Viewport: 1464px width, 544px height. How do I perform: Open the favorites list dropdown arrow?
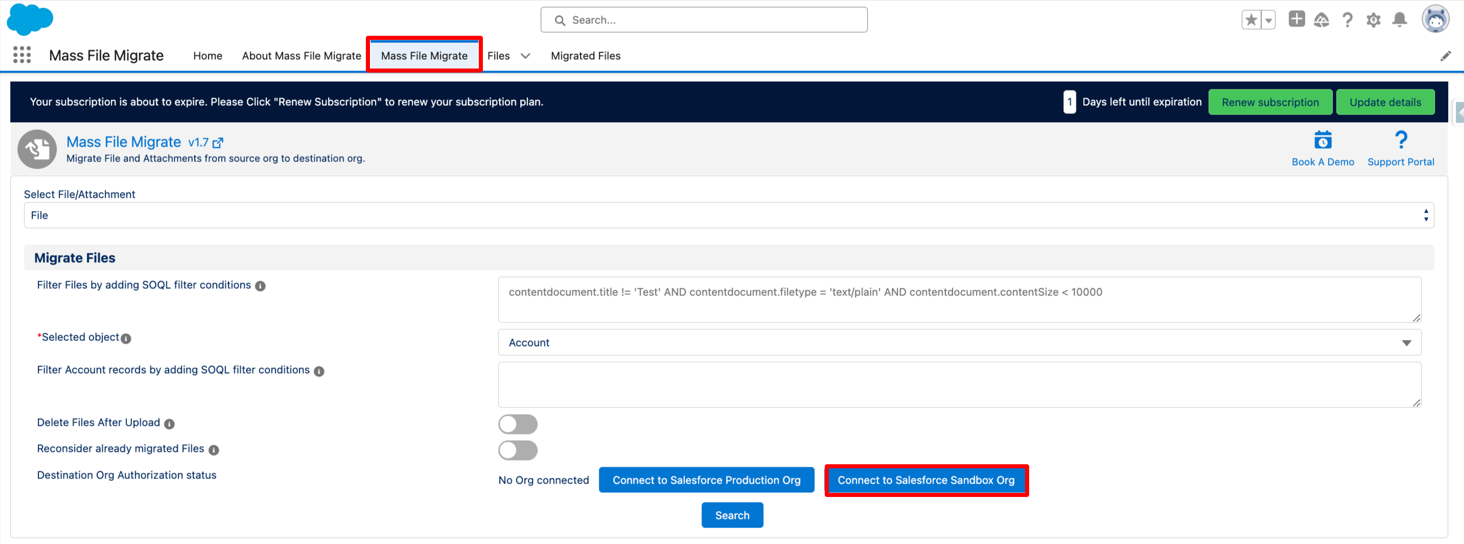[x=1268, y=20]
